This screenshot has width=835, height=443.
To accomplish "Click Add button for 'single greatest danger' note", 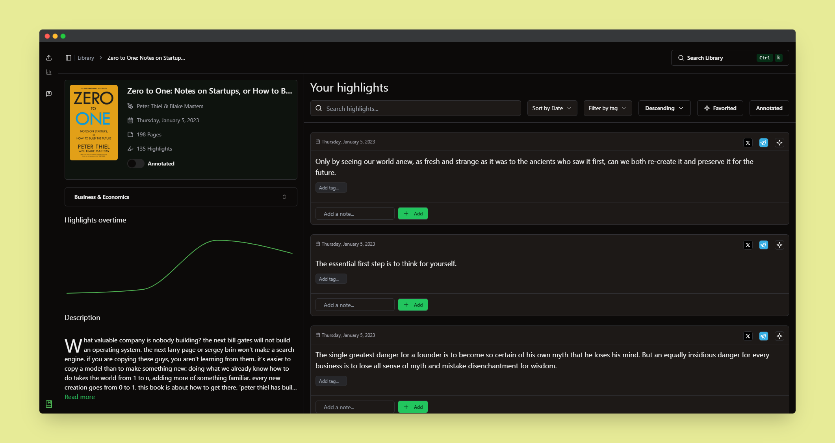I will point(413,407).
